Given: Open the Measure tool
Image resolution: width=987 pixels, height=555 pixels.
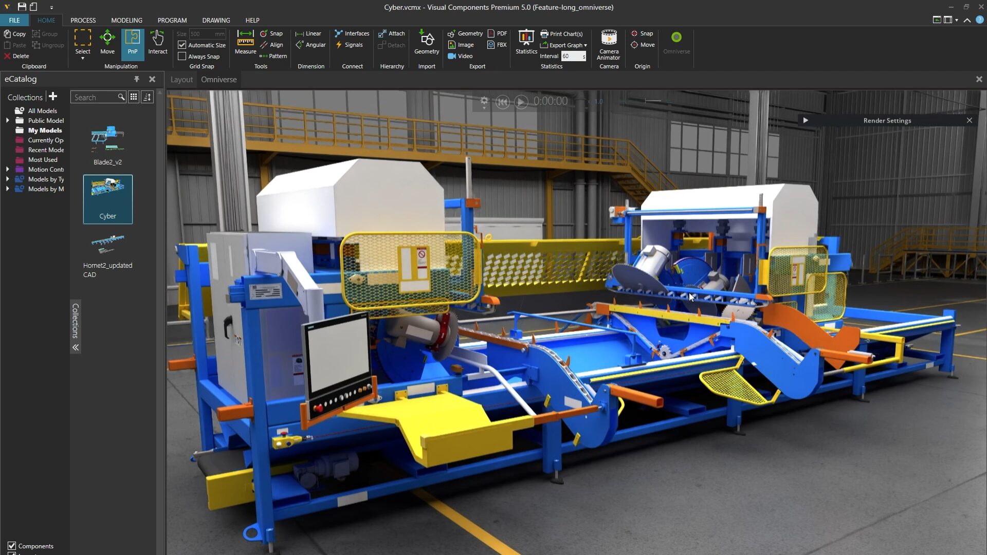Looking at the screenshot, I should (245, 44).
